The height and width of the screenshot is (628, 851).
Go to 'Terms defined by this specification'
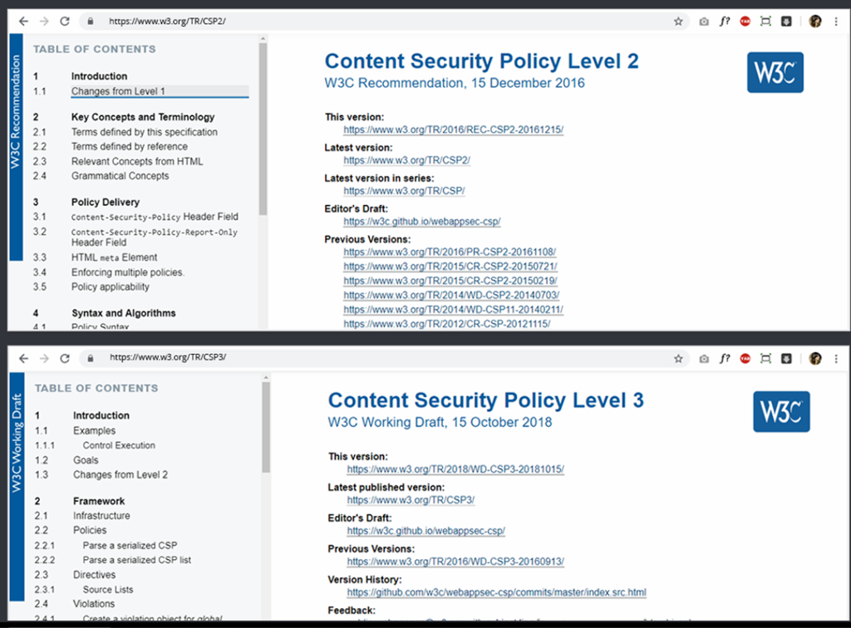145,132
